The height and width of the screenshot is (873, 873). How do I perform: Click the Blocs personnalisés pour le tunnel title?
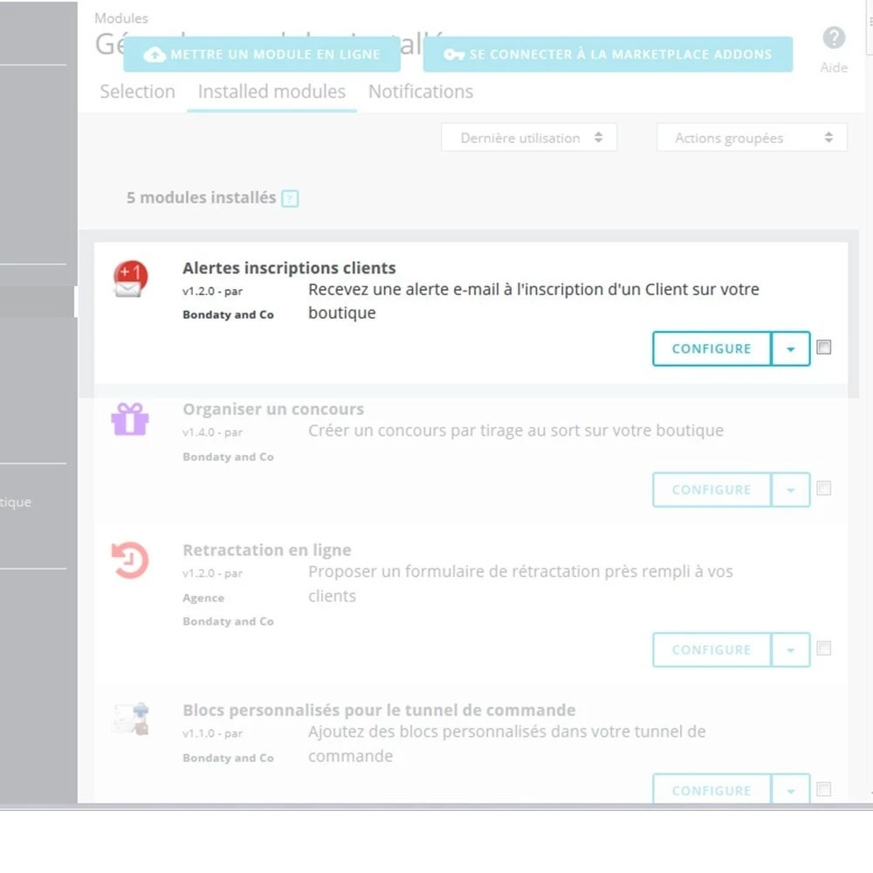379,711
